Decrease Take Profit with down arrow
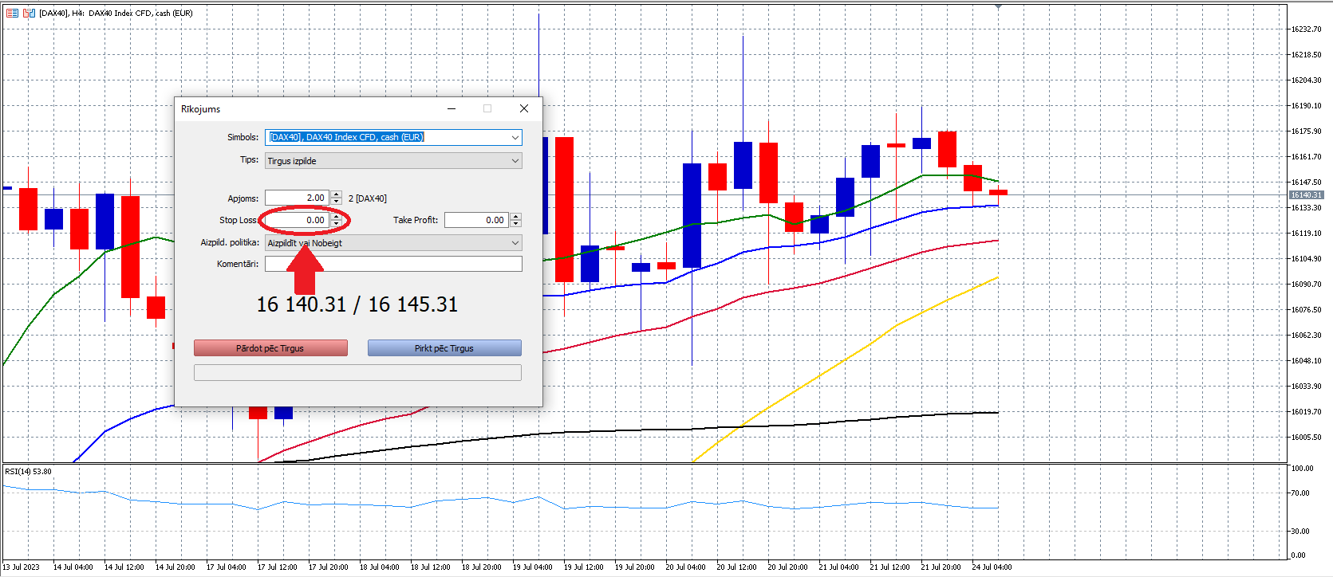 516,223
